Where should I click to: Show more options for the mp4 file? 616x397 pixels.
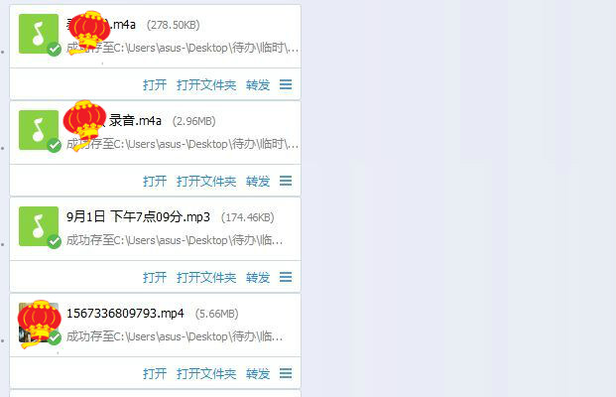(x=286, y=373)
